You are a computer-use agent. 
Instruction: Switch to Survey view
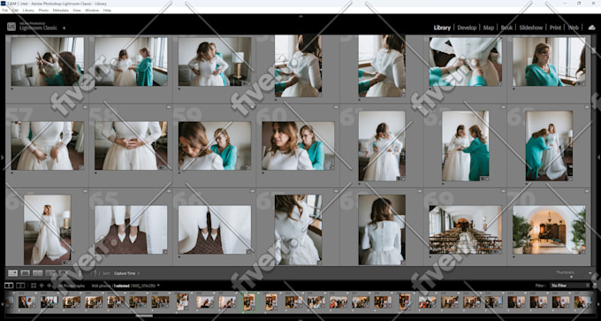50,273
